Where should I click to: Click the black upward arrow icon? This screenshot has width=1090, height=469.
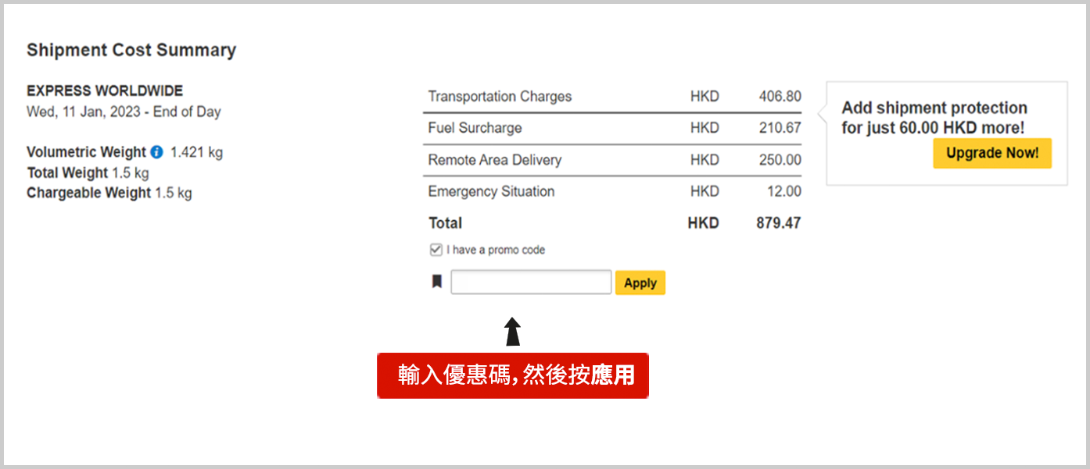[513, 331]
